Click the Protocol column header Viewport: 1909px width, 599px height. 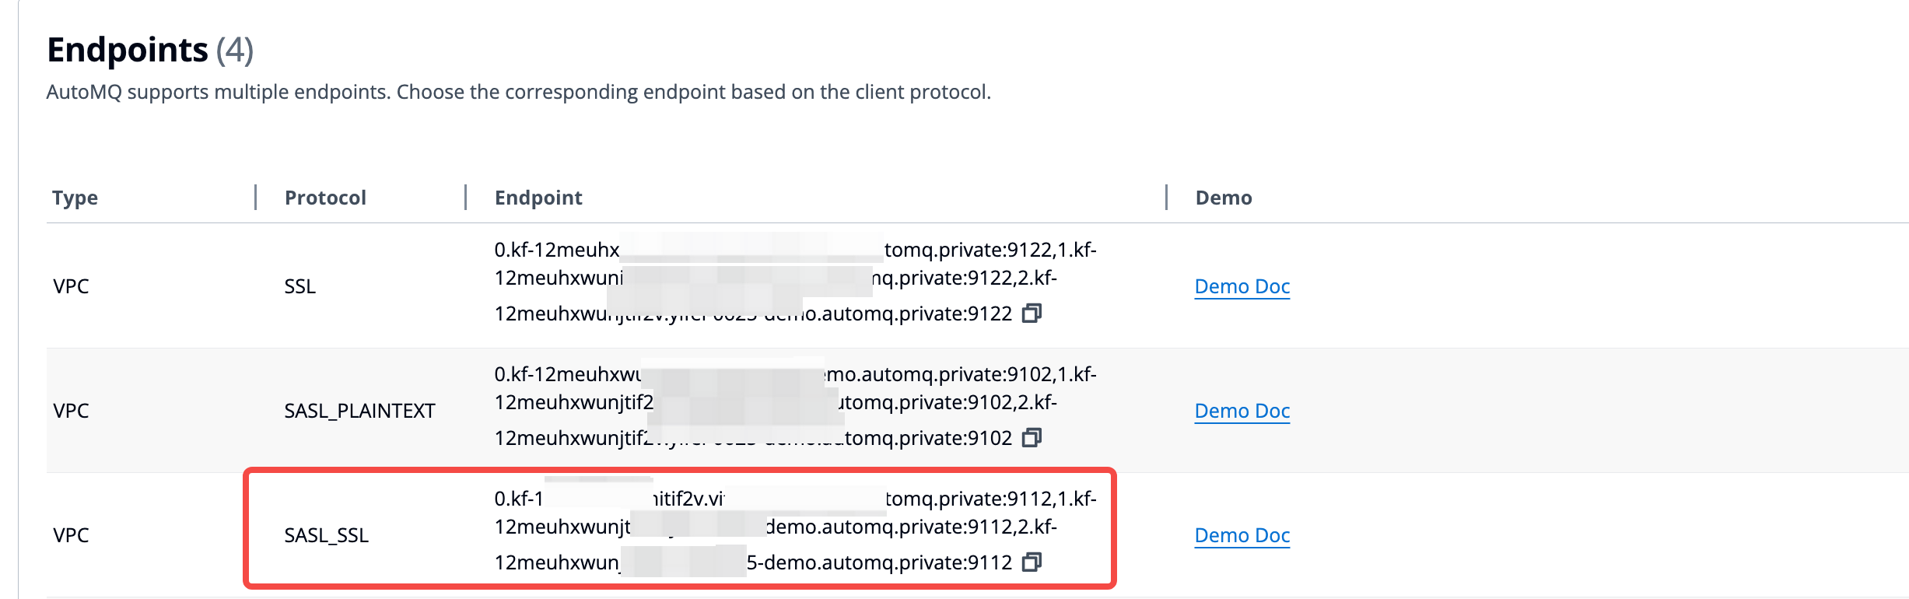(325, 198)
